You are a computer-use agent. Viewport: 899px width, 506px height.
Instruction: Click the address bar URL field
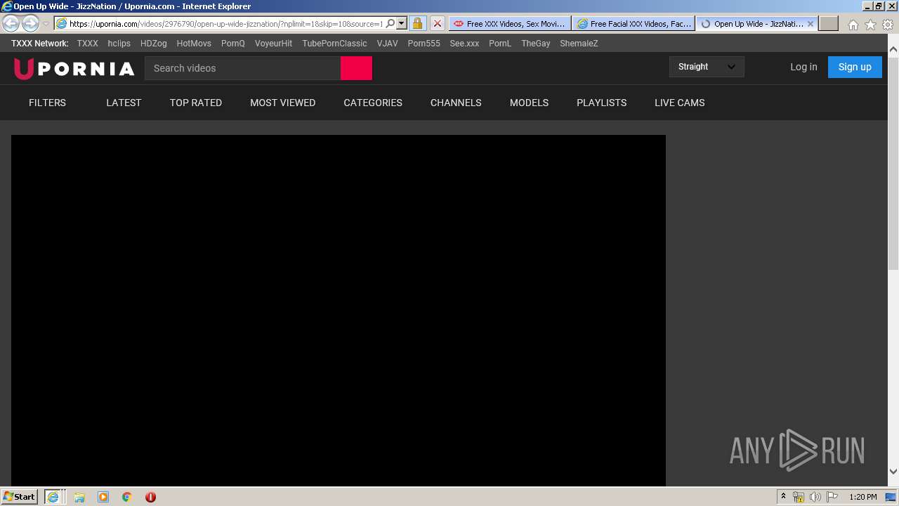[x=226, y=23]
